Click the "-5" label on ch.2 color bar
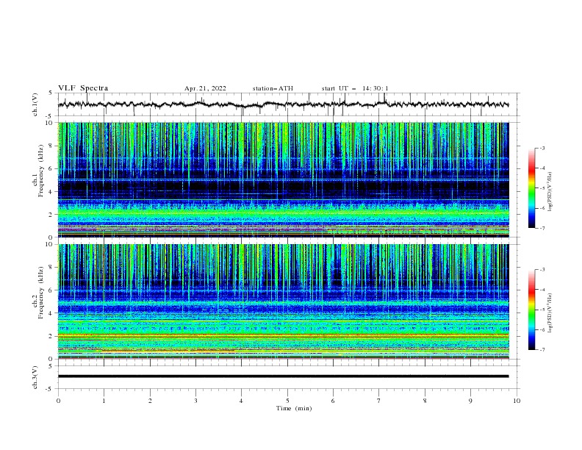582x450 pixels. click(542, 310)
